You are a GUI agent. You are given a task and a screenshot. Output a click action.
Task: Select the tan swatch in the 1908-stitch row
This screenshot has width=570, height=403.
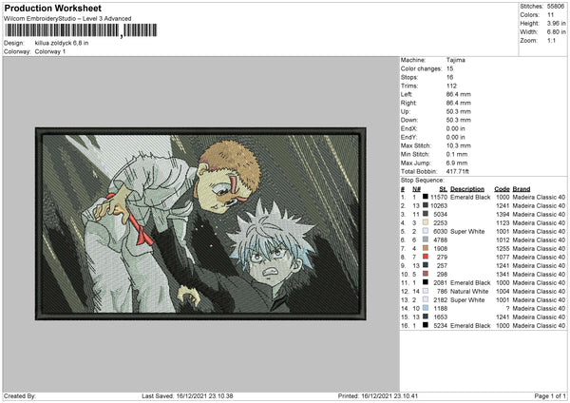(426, 248)
